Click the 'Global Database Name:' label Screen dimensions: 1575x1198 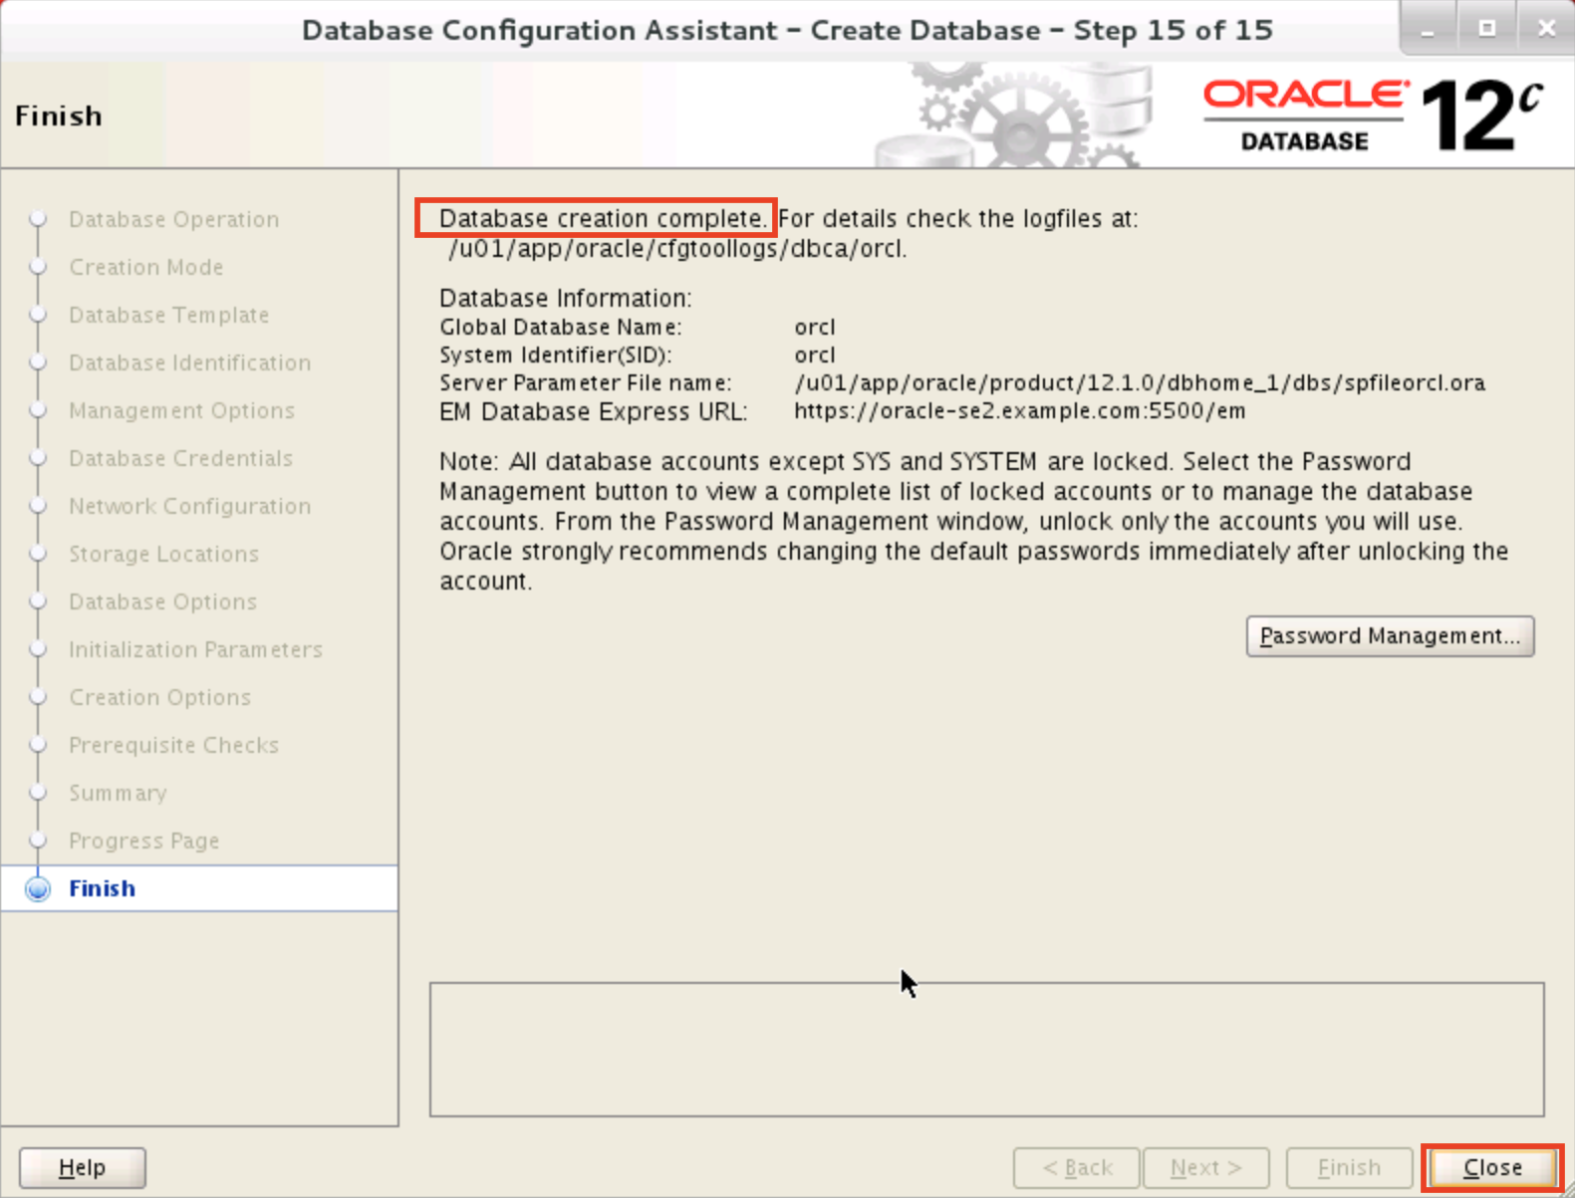[561, 327]
